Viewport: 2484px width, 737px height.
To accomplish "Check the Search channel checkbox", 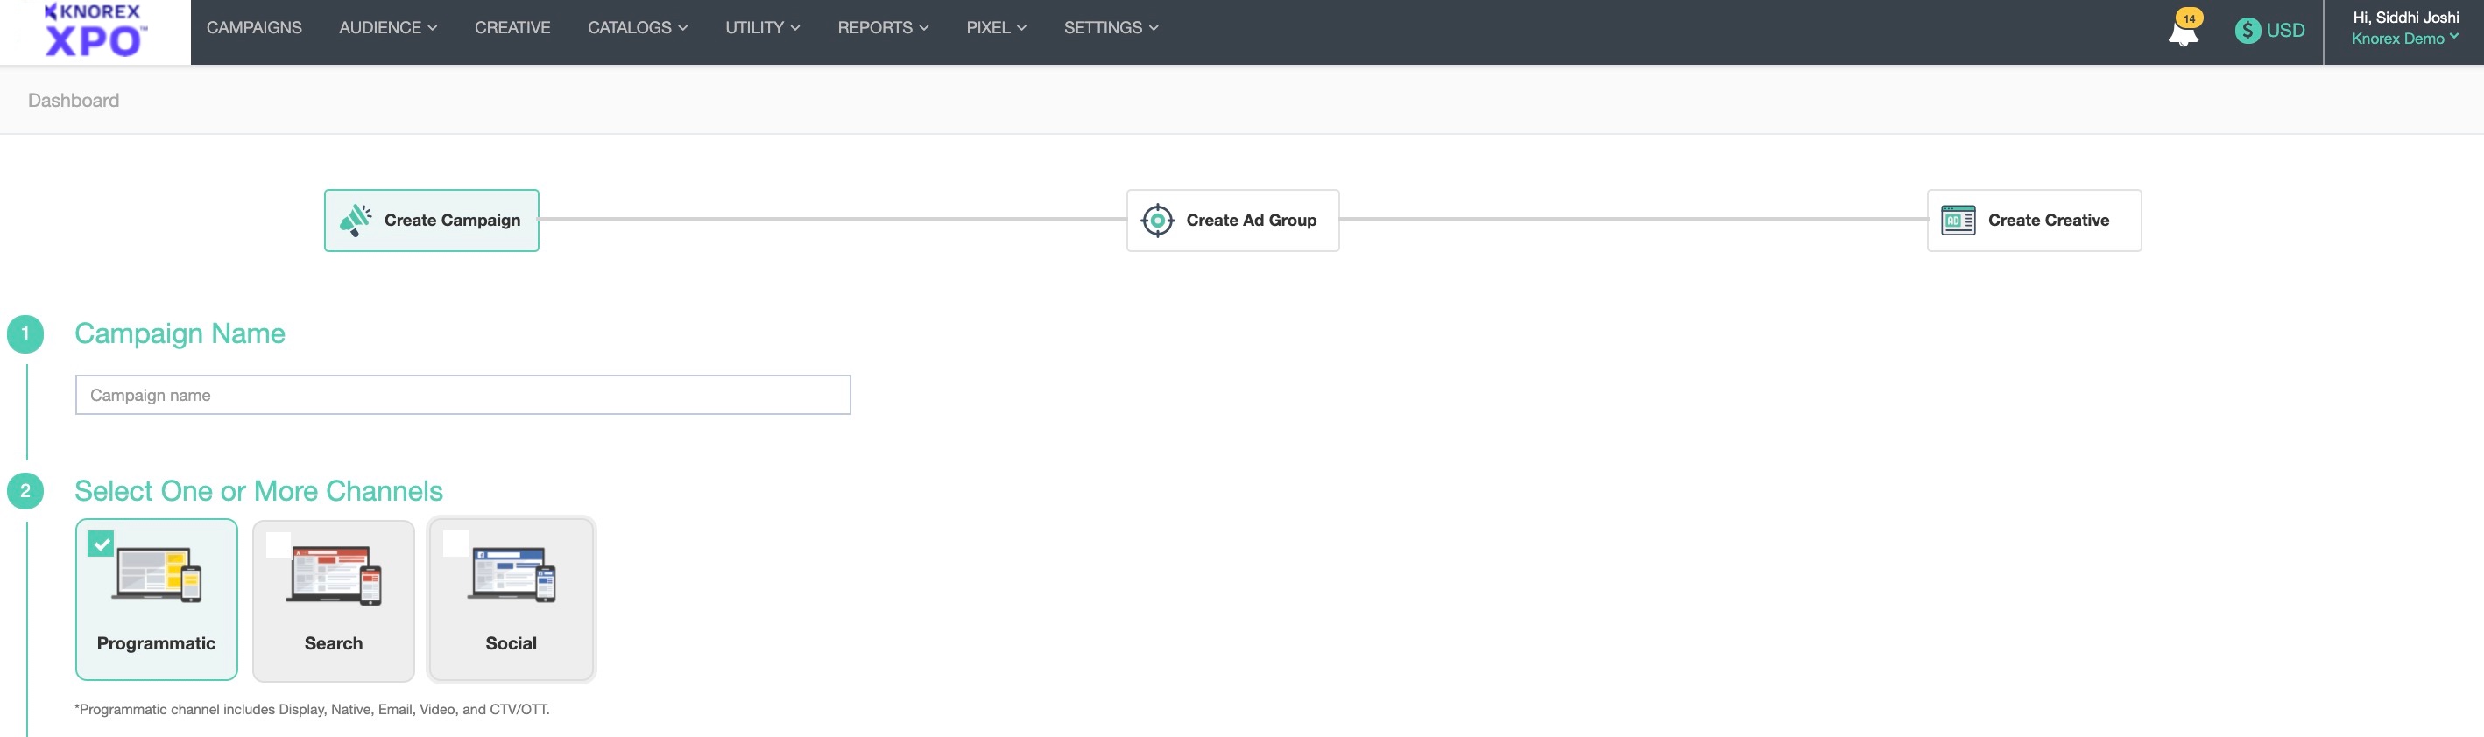I will (x=278, y=544).
